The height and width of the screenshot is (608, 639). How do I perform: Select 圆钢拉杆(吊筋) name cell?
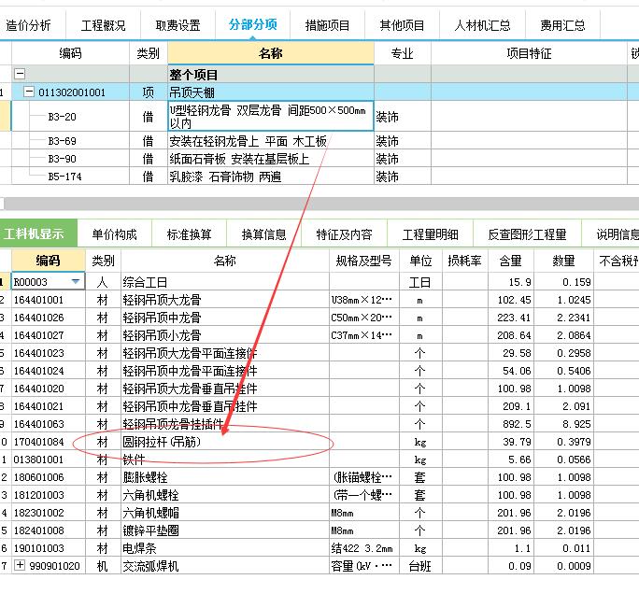point(225,442)
